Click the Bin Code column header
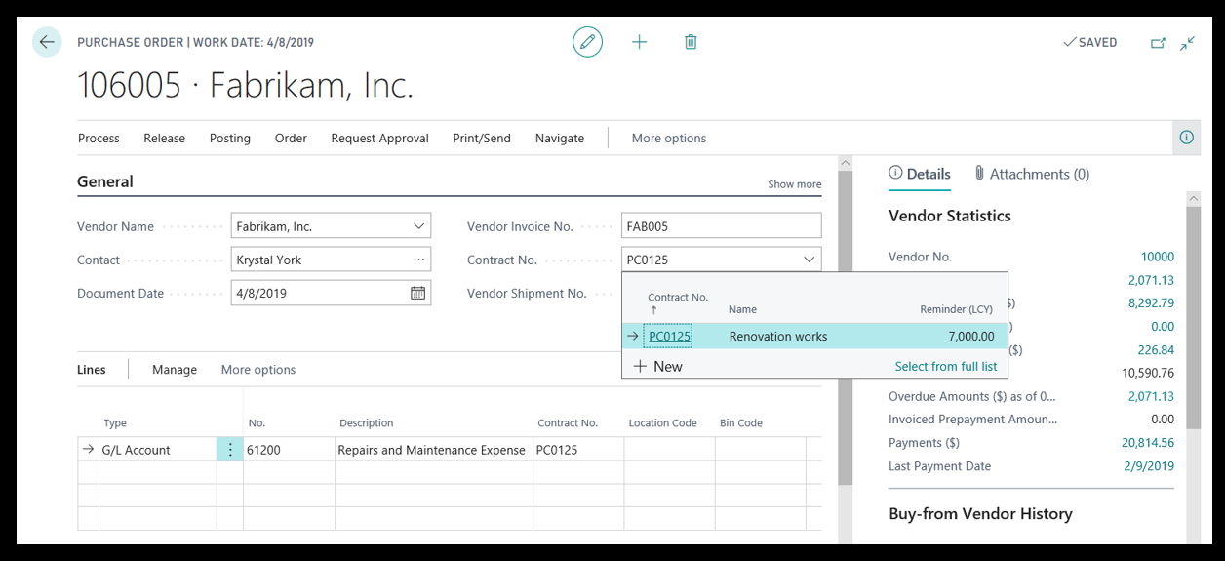Screen dimensions: 1225x561 tap(741, 423)
